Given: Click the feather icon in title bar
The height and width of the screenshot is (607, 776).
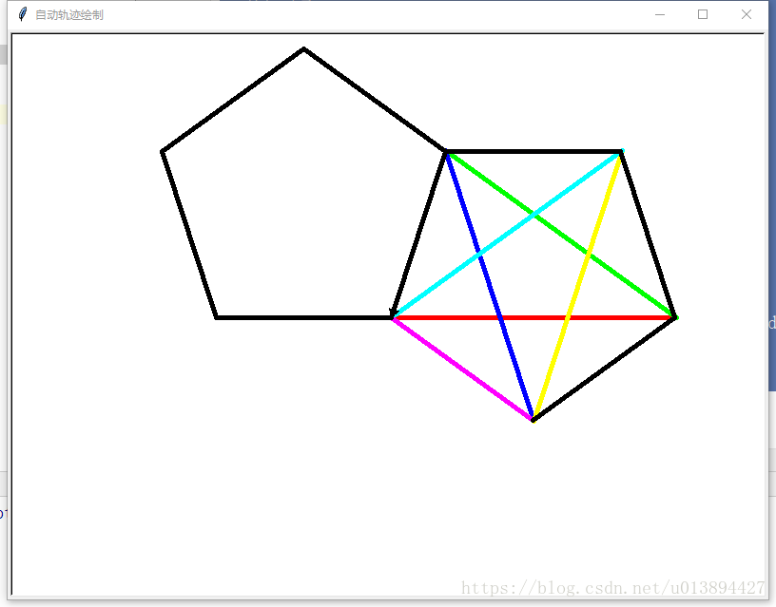Looking at the screenshot, I should point(22,14).
